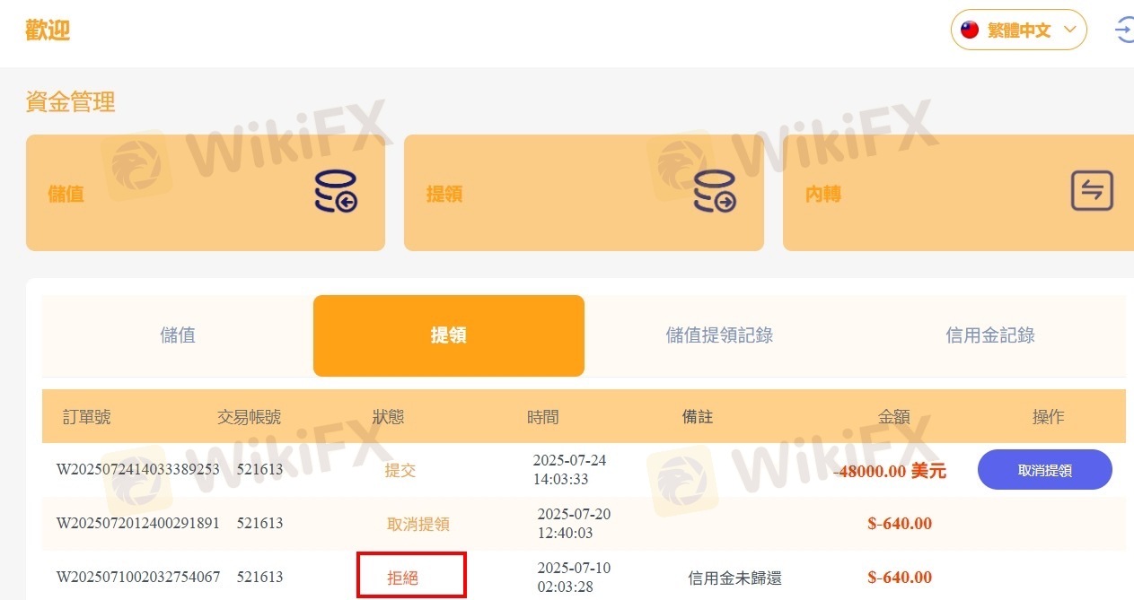Click the withdraw coins icon on 提領 card

(715, 192)
